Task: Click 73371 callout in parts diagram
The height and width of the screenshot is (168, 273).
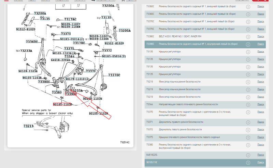Action: pyautogui.click(x=66, y=34)
